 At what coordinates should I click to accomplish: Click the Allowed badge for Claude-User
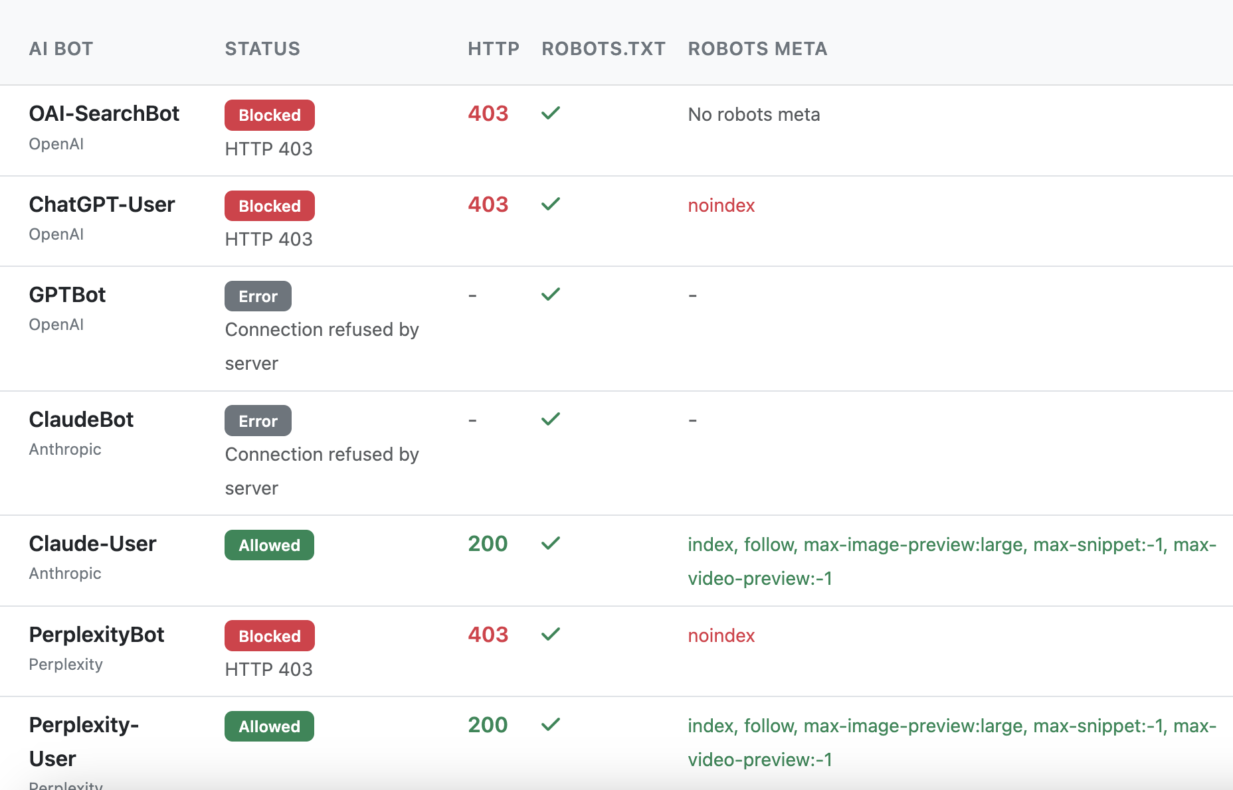[x=269, y=545]
